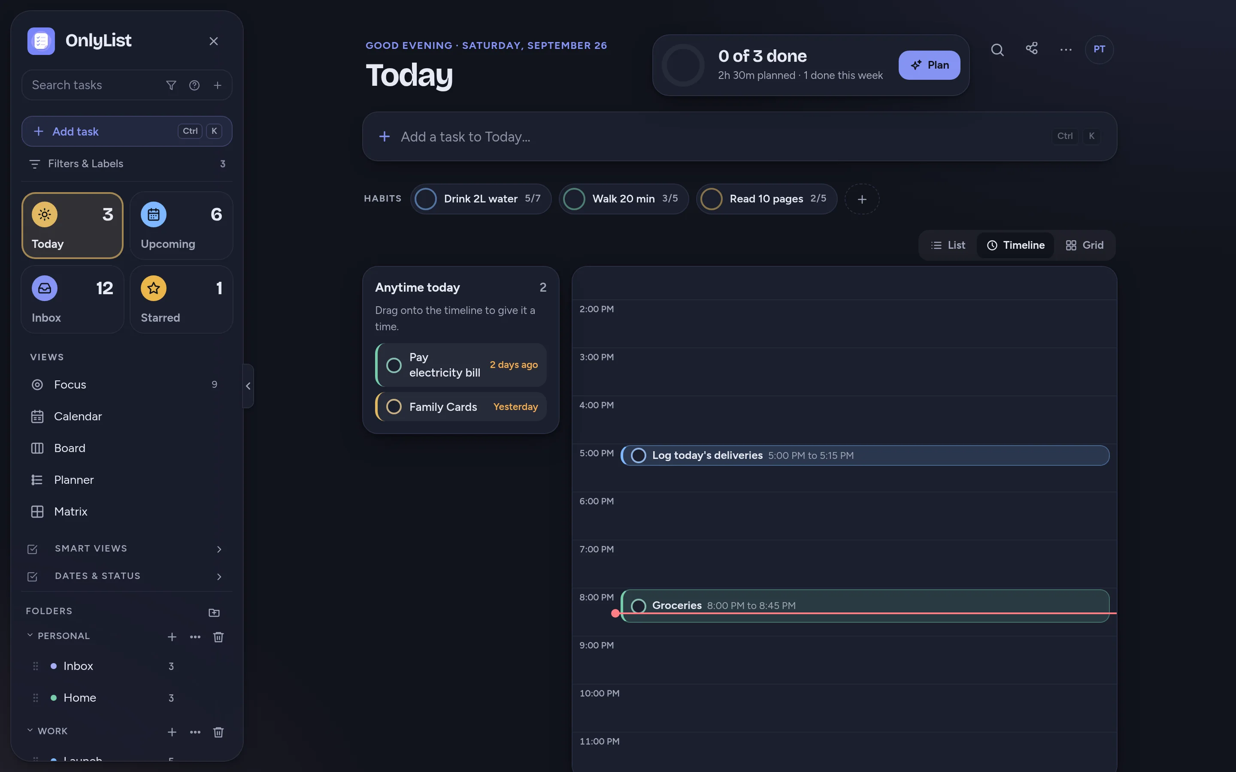Click the filter funnel icon in search

tap(171, 85)
